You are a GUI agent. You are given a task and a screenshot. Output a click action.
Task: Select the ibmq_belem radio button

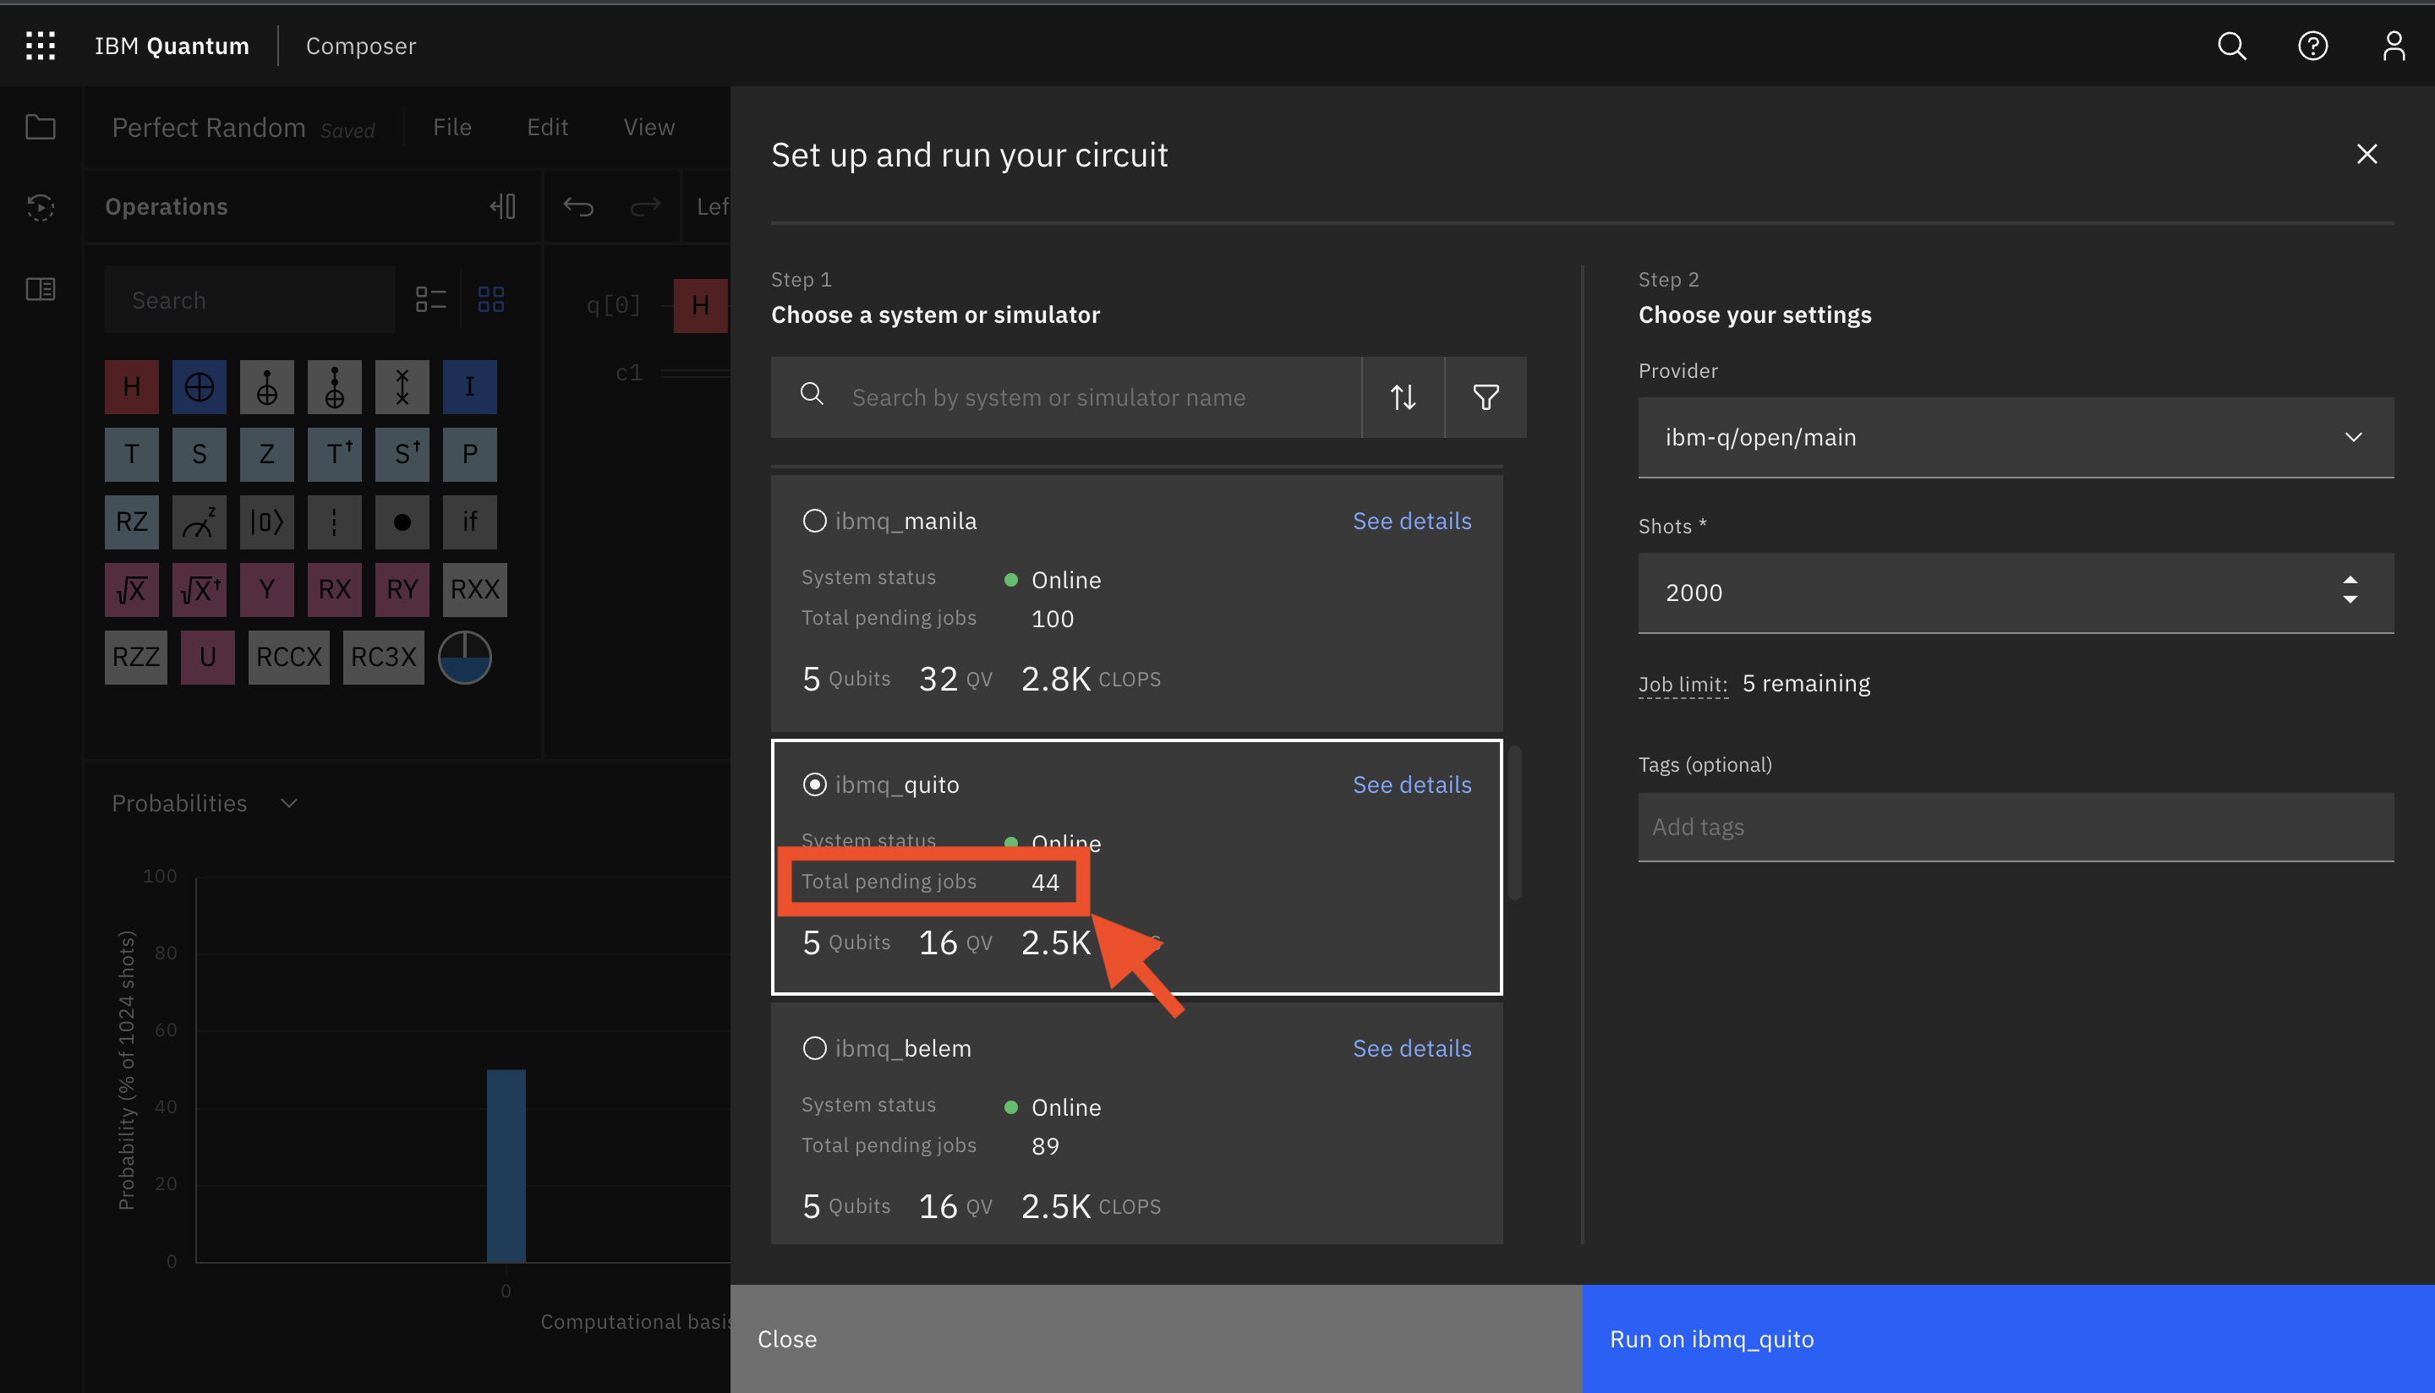(814, 1047)
